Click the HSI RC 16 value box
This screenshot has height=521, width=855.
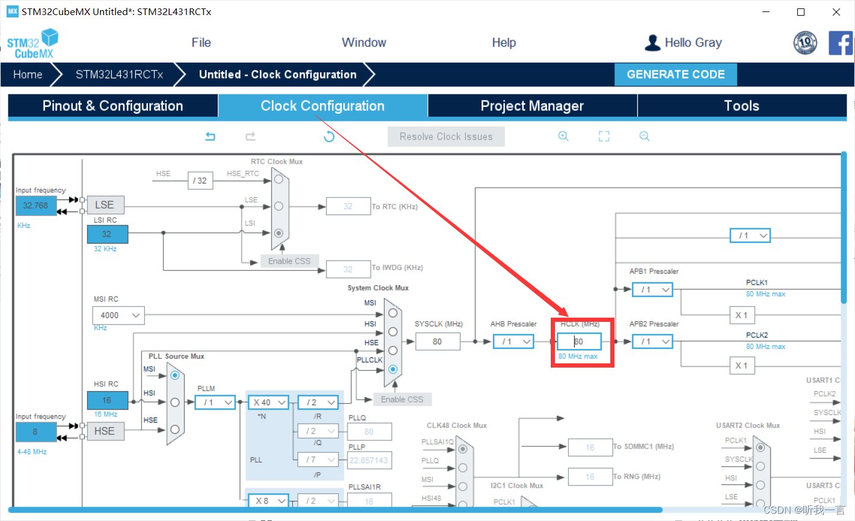pos(107,400)
